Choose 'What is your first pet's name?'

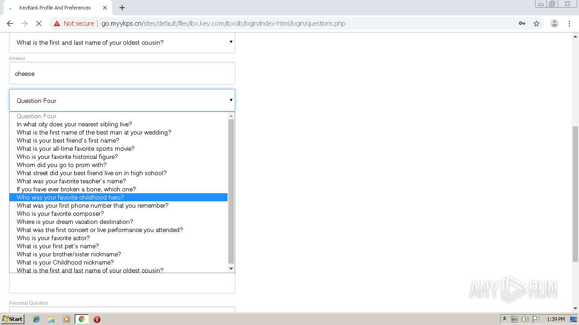coord(119,246)
